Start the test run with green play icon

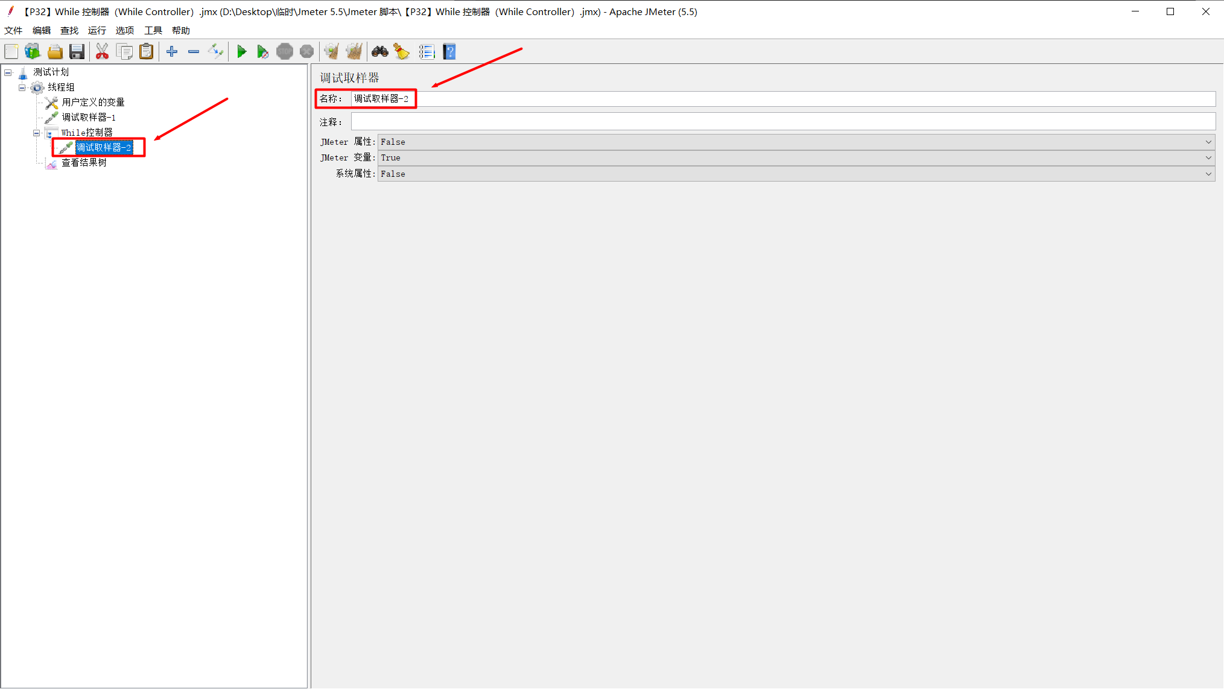pos(242,51)
